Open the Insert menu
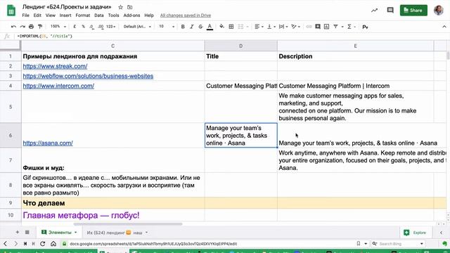 click(x=65, y=15)
